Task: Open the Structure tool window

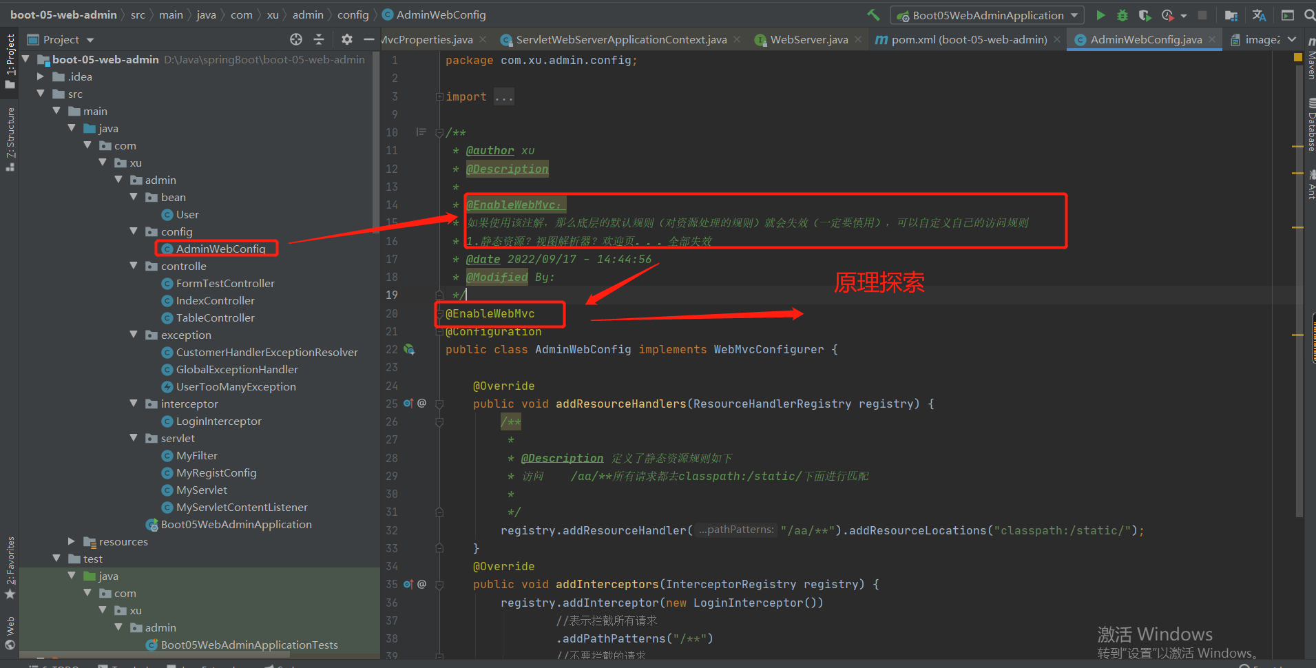Action: 10,140
